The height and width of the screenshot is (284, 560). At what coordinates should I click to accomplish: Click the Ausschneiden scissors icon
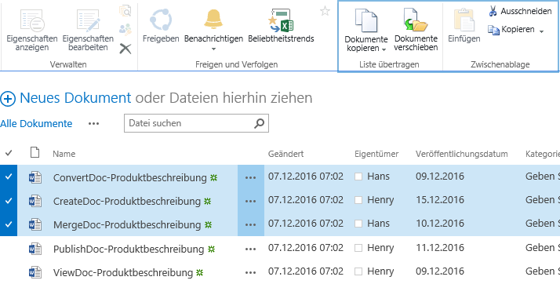tap(493, 12)
